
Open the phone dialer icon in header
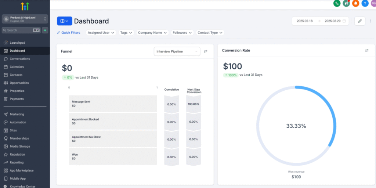337,3
